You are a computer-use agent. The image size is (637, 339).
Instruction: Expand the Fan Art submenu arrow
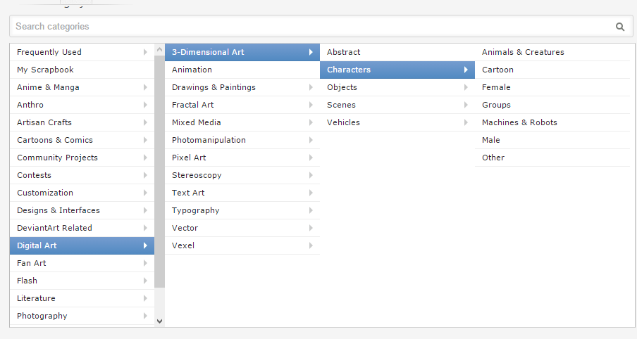[145, 263]
